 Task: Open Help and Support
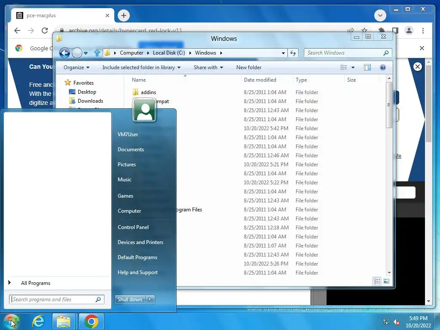click(x=137, y=272)
